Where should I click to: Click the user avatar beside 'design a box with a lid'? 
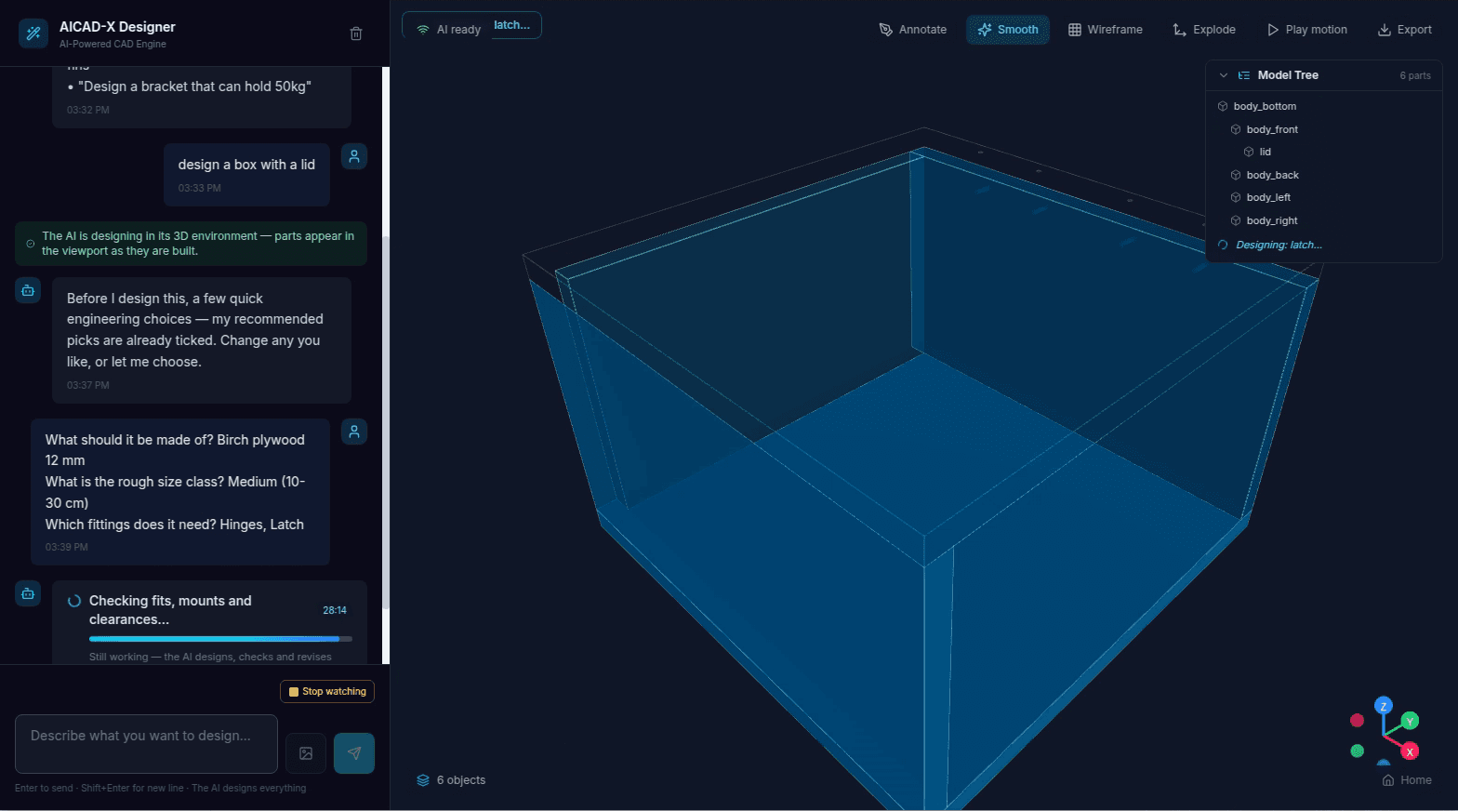[x=354, y=156]
